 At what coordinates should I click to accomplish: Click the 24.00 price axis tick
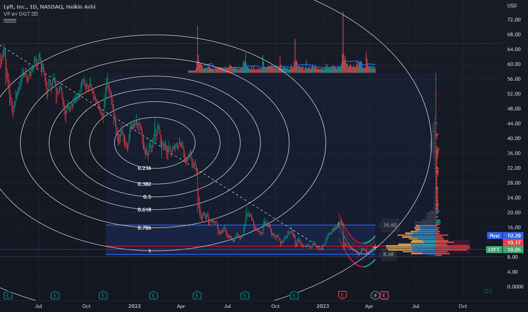pos(514,197)
